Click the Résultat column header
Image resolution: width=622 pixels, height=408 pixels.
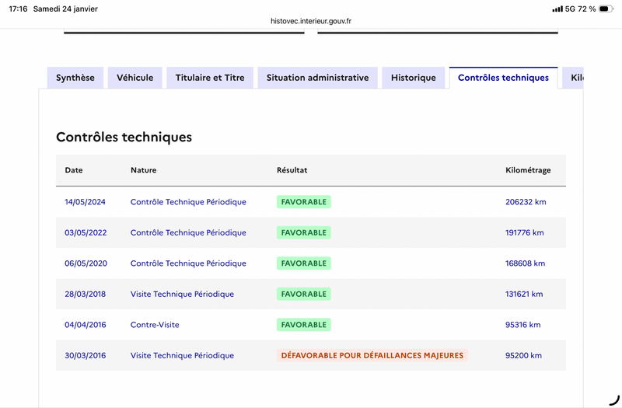click(x=292, y=170)
